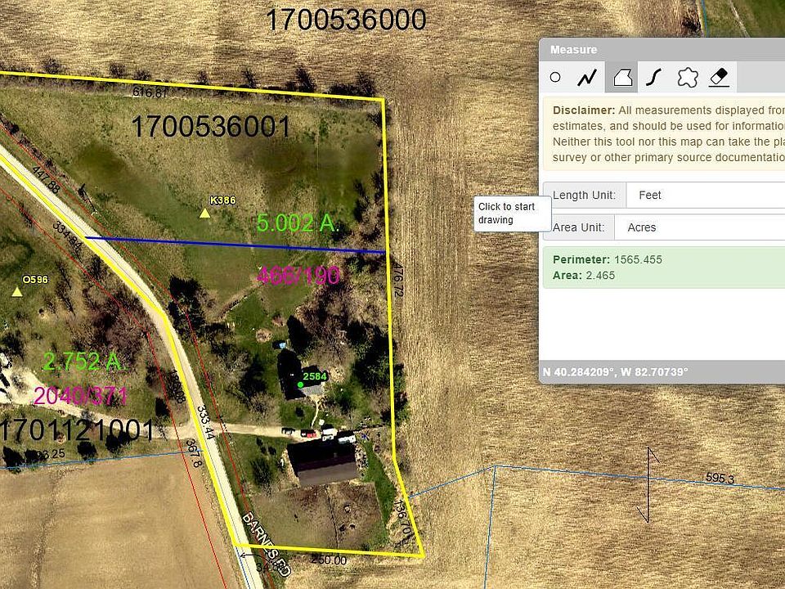Choose the freehand polygon measure tool
Screen dimensions: 785x589
[687, 78]
